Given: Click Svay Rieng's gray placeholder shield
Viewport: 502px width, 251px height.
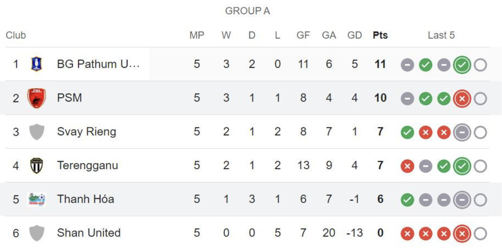Looking at the screenshot, I should pyautogui.click(x=37, y=132).
